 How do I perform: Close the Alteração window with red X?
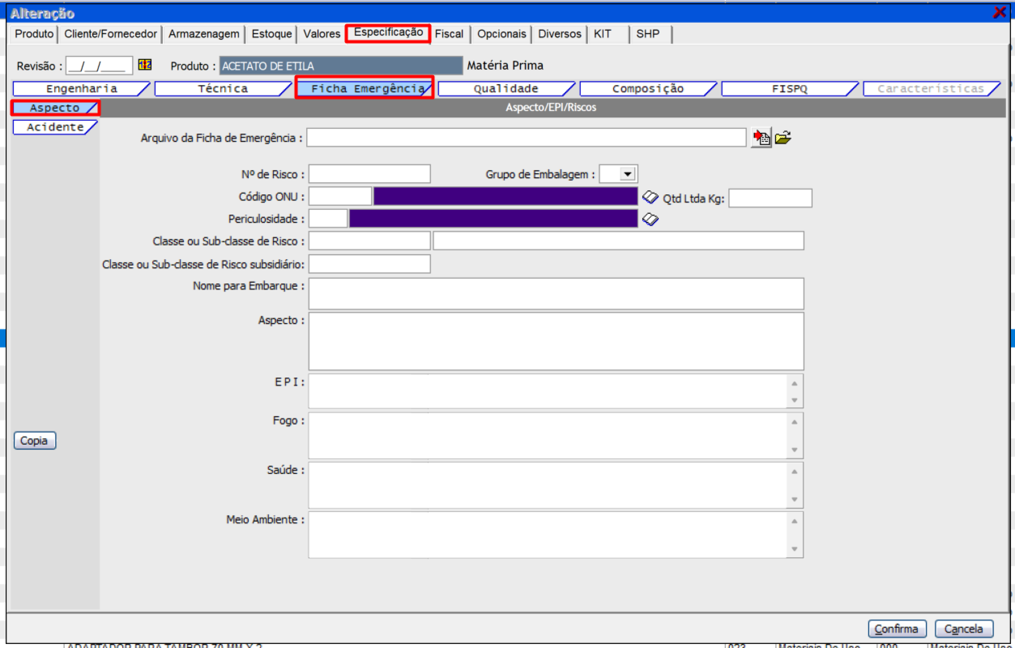pyautogui.click(x=999, y=12)
